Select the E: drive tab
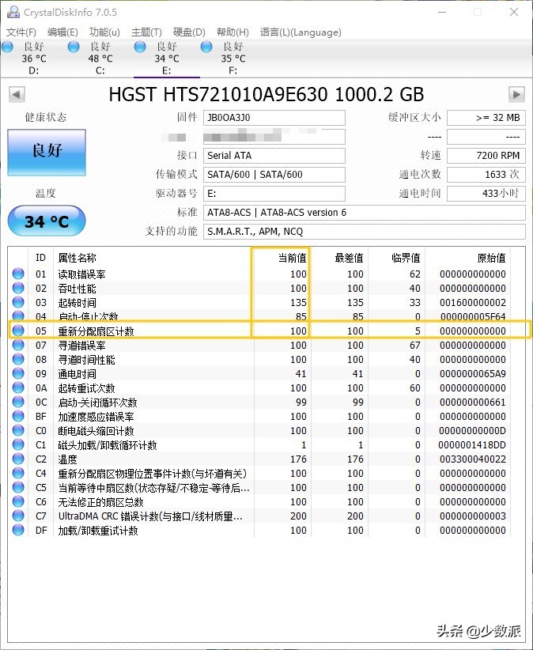 tap(166, 58)
